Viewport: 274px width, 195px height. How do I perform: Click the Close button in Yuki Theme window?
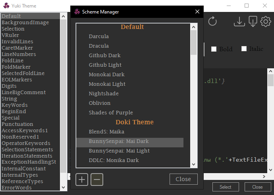258,187
